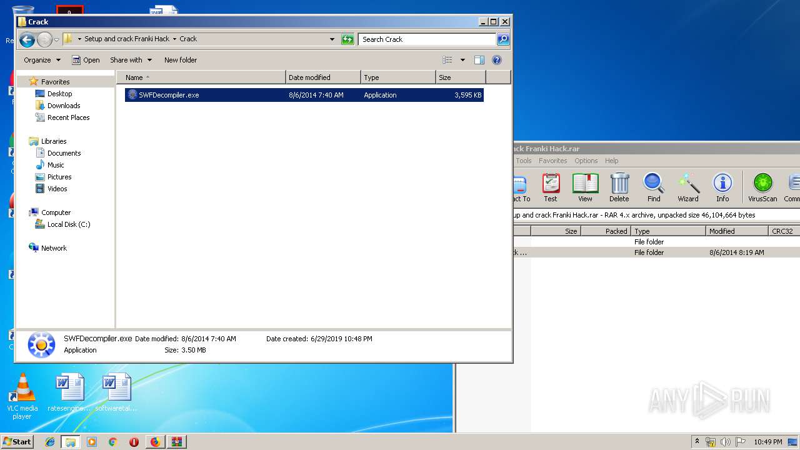
Task: Click the Change your view icon
Action: pos(447,60)
